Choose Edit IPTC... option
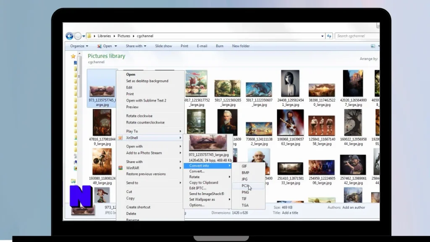Image resolution: width=430 pixels, height=242 pixels. pyautogui.click(x=197, y=188)
